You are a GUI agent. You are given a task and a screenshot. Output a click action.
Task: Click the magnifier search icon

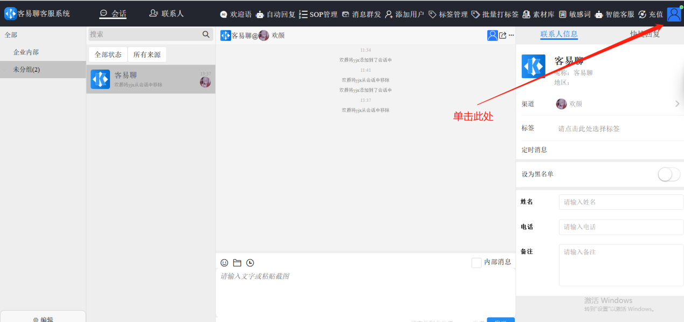pyautogui.click(x=206, y=34)
